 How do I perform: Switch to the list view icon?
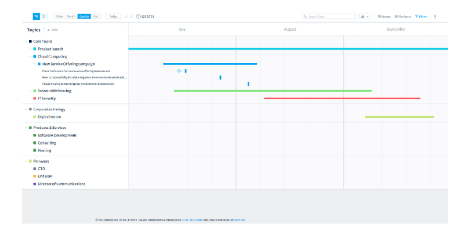click(43, 16)
